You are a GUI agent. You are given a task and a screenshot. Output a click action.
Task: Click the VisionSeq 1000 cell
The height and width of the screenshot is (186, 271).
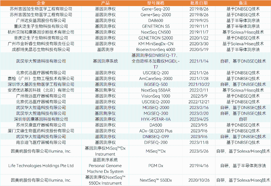(x=155, y=96)
